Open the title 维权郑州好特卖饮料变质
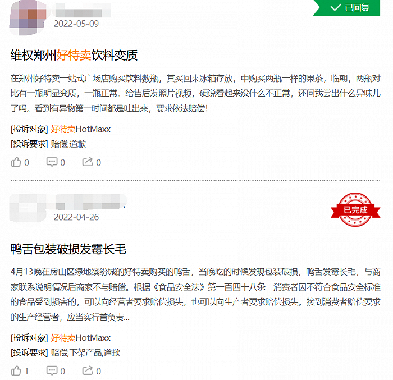This screenshot has height=380, width=393. pos(74,55)
